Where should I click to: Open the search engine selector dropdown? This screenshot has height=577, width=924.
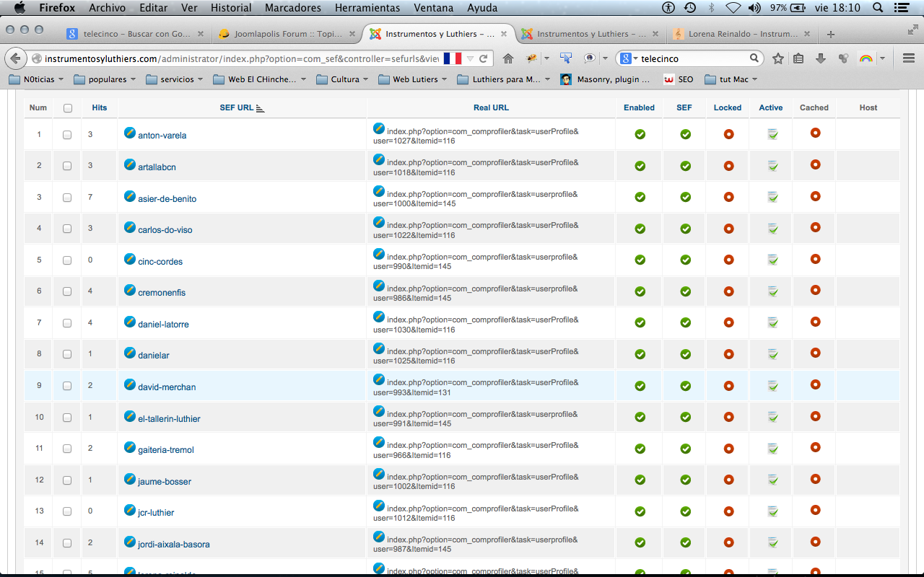[x=629, y=58]
